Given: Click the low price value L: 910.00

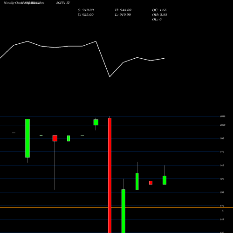Looking at the screenshot, I should [x=123, y=15].
